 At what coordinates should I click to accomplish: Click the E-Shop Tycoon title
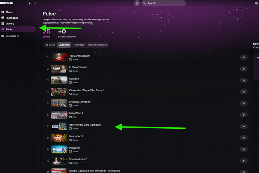pyautogui.click(x=78, y=67)
